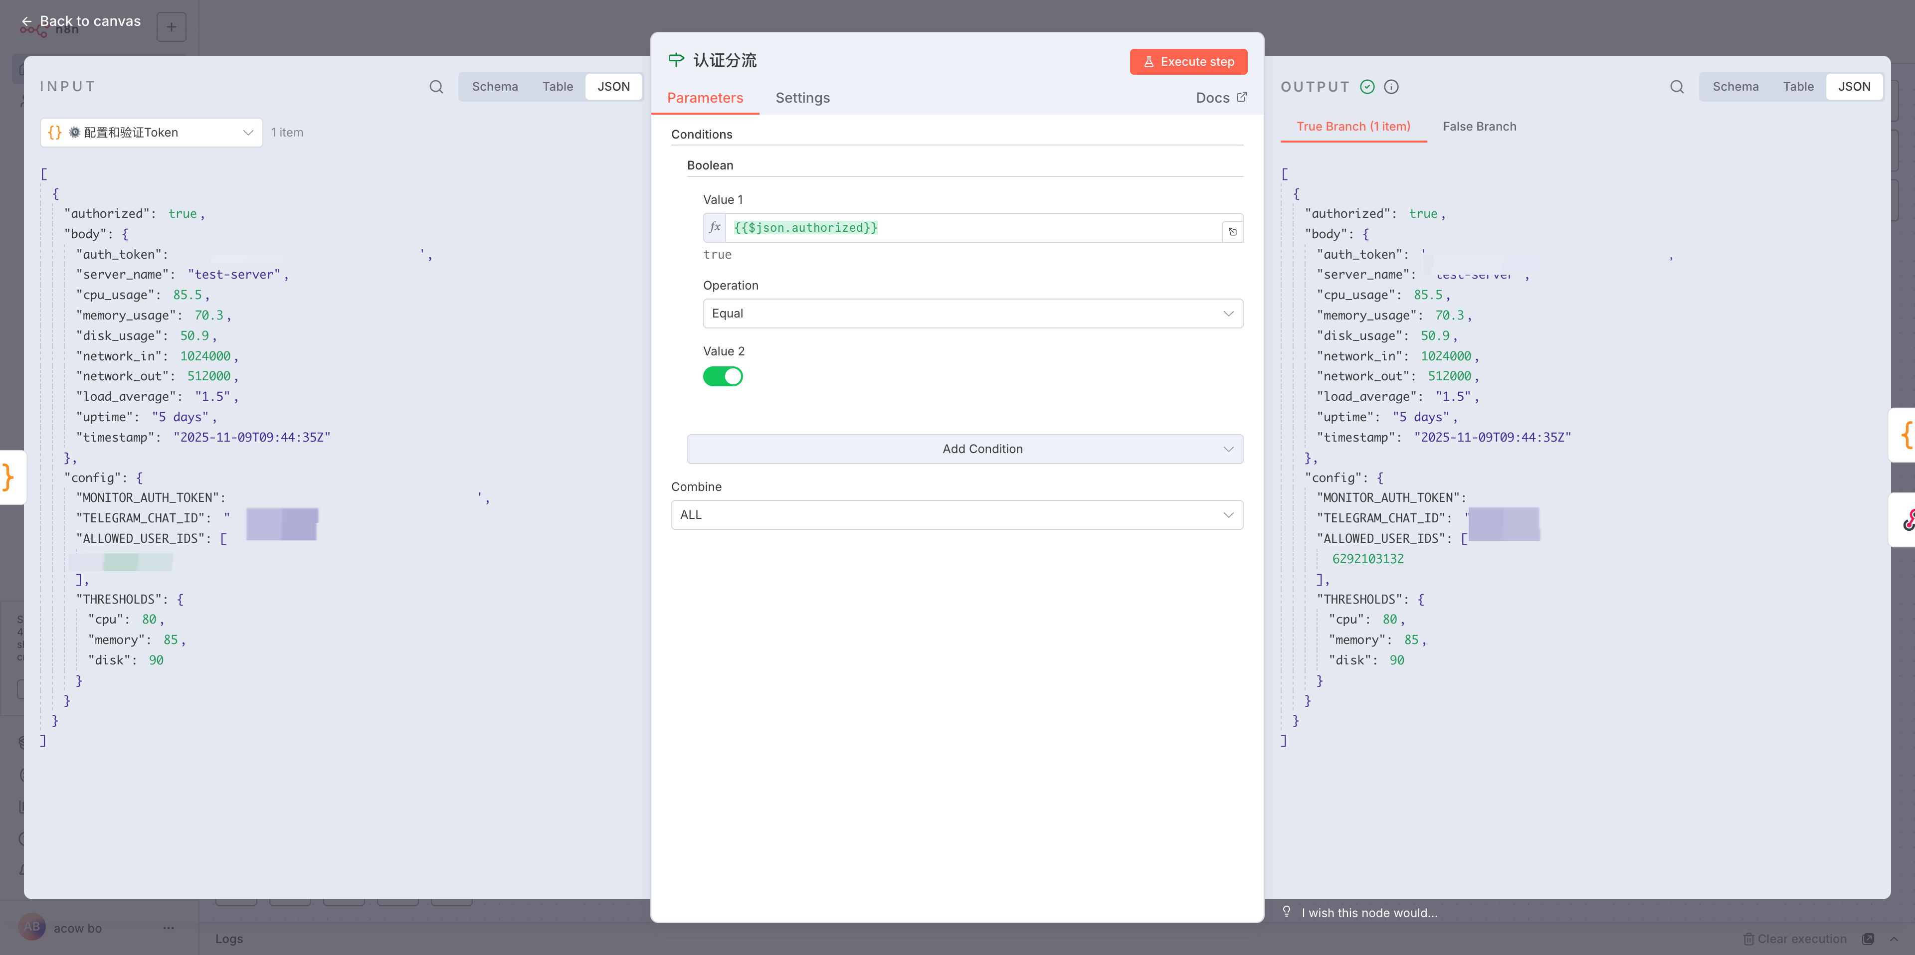Screen dimensions: 1915x955
Task: Open the Operation dropdown set to Equal
Action: (971, 314)
